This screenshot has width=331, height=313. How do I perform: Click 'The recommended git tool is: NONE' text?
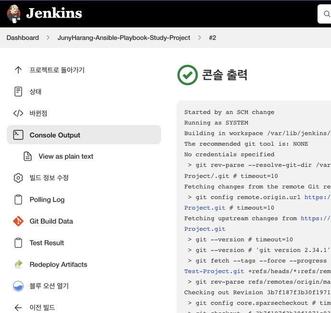coord(246,144)
